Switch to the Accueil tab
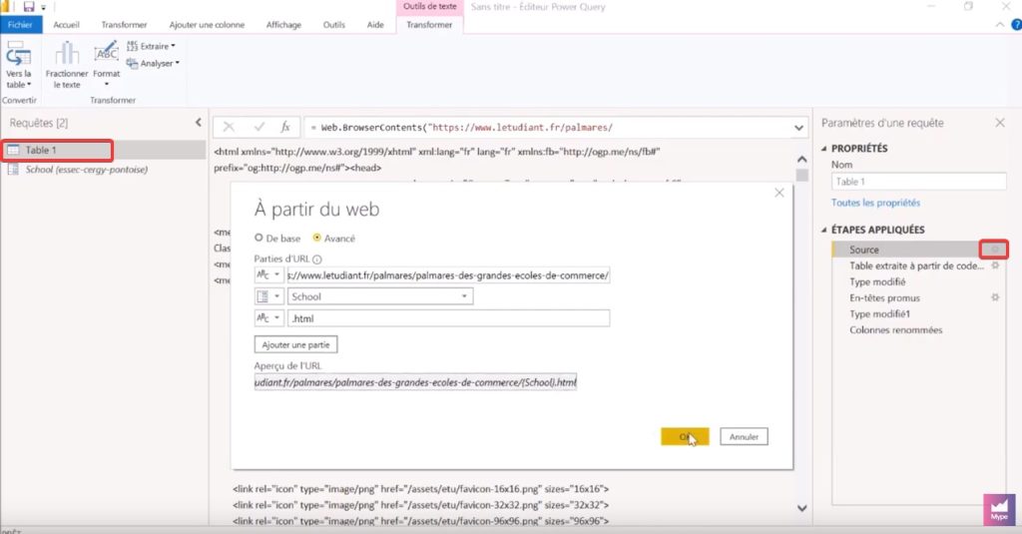Image resolution: width=1022 pixels, height=534 pixels. coord(66,25)
